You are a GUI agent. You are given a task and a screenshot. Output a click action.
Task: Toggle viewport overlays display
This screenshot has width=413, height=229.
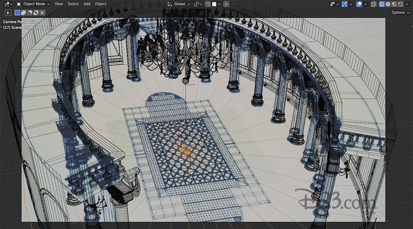coord(359,4)
